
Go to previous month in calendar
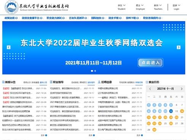tap(150, 89)
